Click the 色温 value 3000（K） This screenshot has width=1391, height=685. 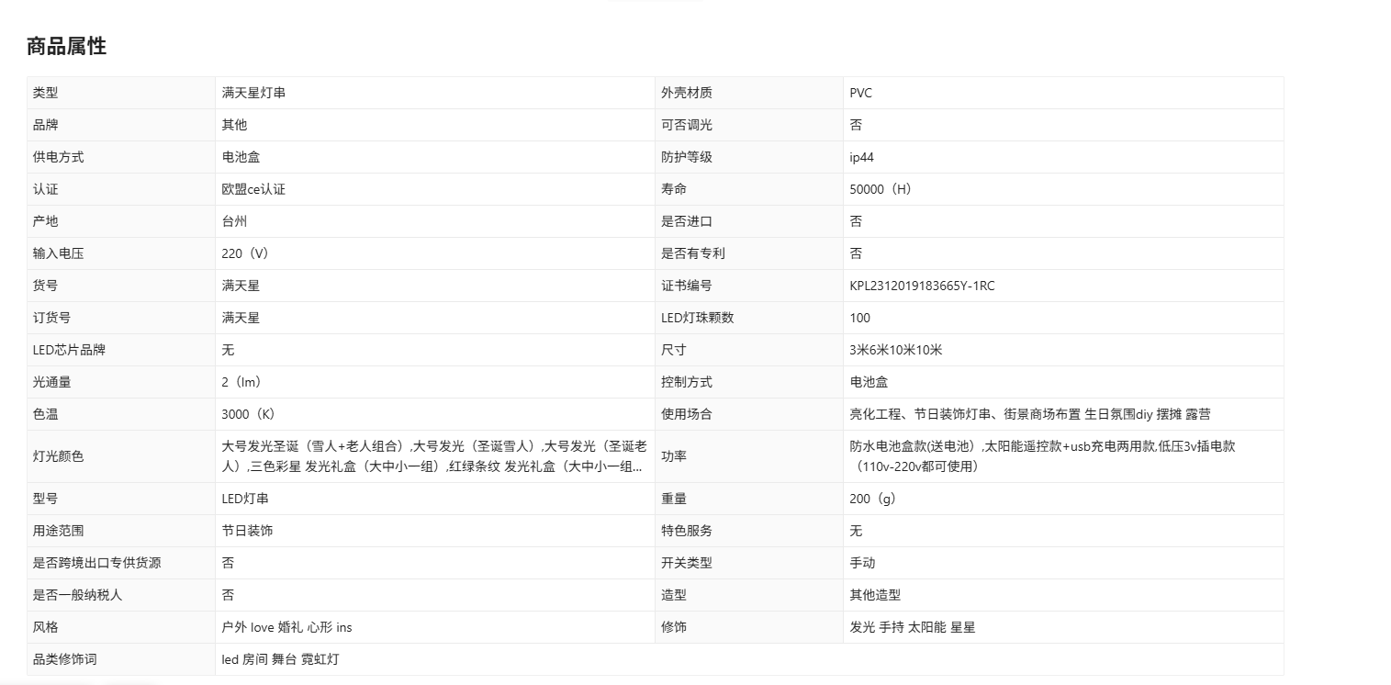(x=251, y=414)
